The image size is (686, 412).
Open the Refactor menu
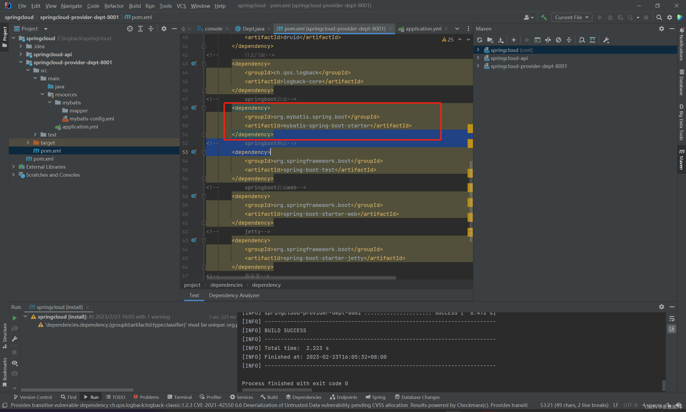(114, 6)
